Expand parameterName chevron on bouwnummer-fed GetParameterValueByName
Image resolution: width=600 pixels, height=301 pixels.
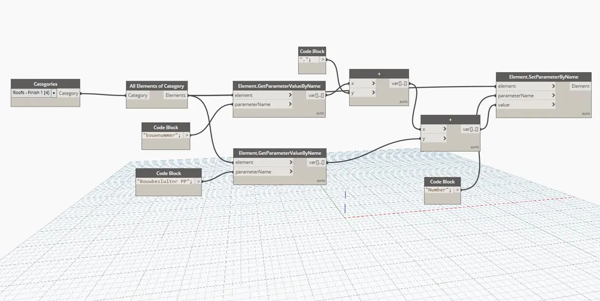291,104
